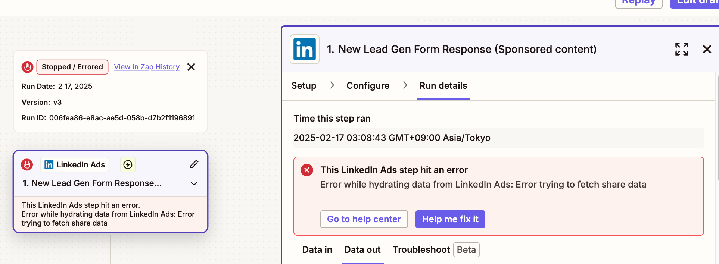Screen dimensions: 719x264
Task: Open the Data in tab
Action: click(x=317, y=250)
